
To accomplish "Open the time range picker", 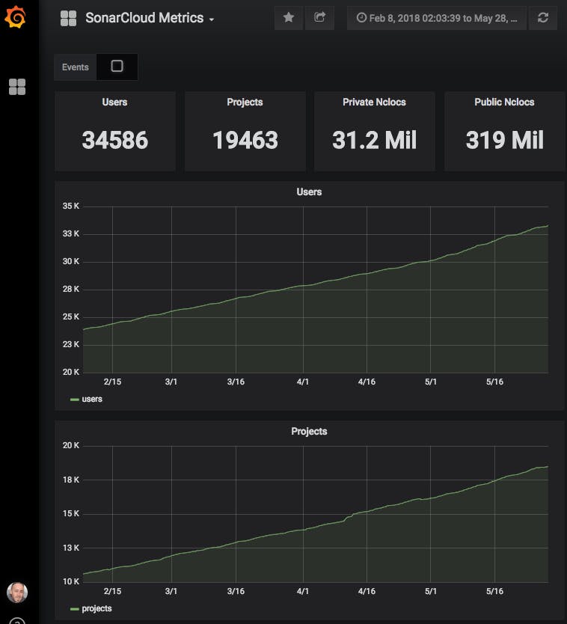I will click(x=437, y=18).
